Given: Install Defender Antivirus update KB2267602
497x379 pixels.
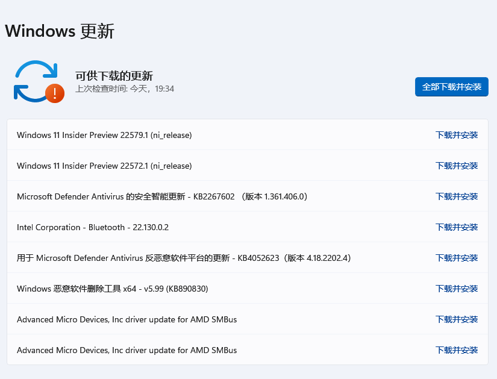Looking at the screenshot, I should click(456, 196).
